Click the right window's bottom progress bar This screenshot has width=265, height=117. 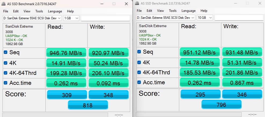tap(189, 115)
